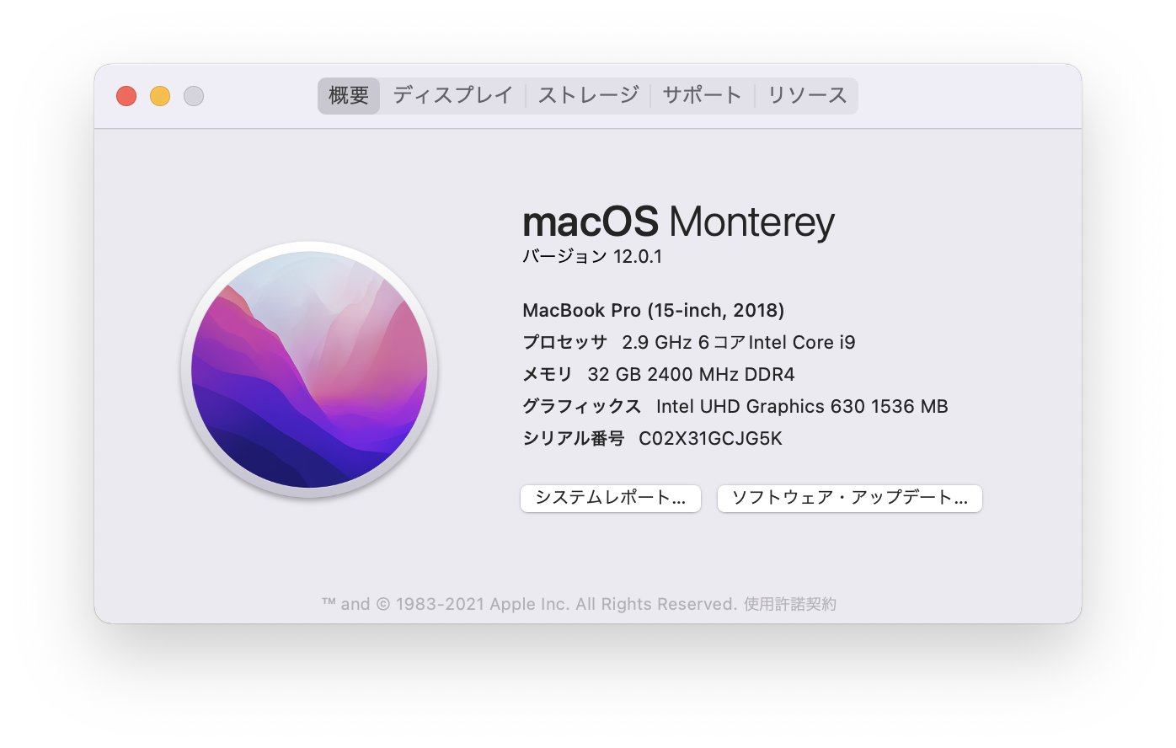This screenshot has width=1176, height=748.
Task: Click the serial number C02X31GCJG5K
Action: coord(711,438)
